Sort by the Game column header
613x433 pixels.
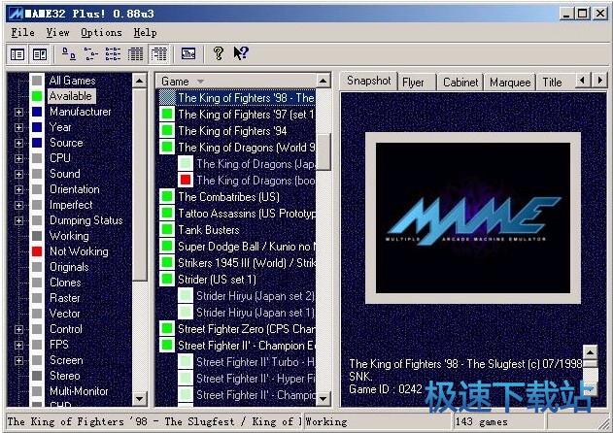(x=236, y=82)
